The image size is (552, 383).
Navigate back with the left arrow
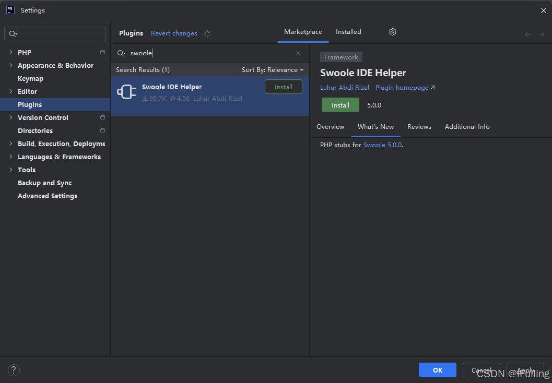click(x=527, y=34)
